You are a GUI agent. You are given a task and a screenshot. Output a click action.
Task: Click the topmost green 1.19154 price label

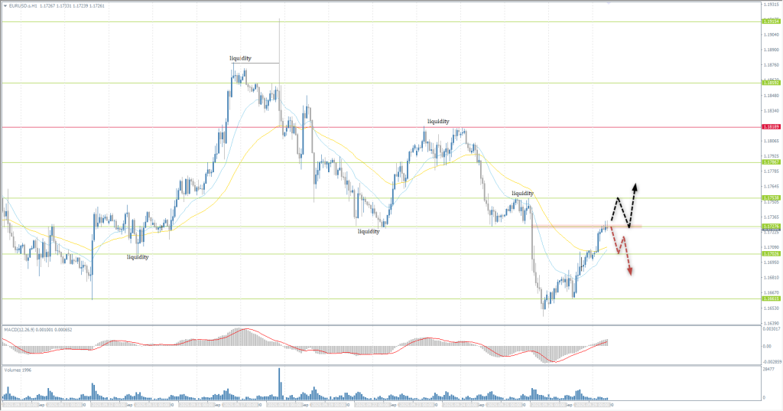click(771, 21)
